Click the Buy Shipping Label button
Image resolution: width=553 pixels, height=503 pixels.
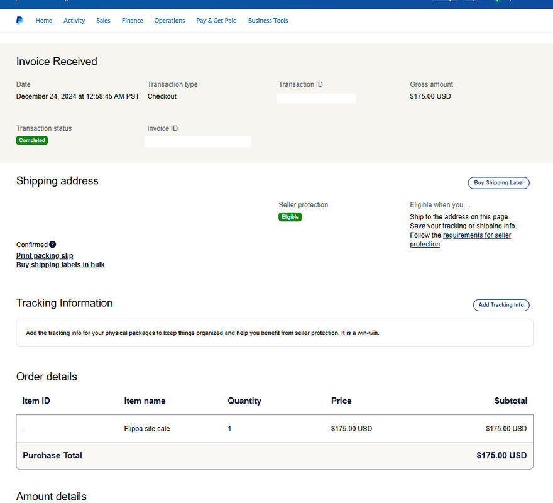point(499,183)
